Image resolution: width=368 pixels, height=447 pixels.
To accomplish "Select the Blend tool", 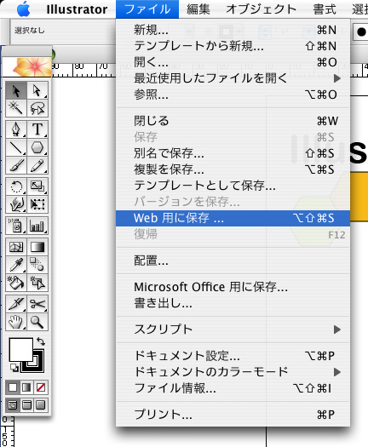I will [x=37, y=265].
